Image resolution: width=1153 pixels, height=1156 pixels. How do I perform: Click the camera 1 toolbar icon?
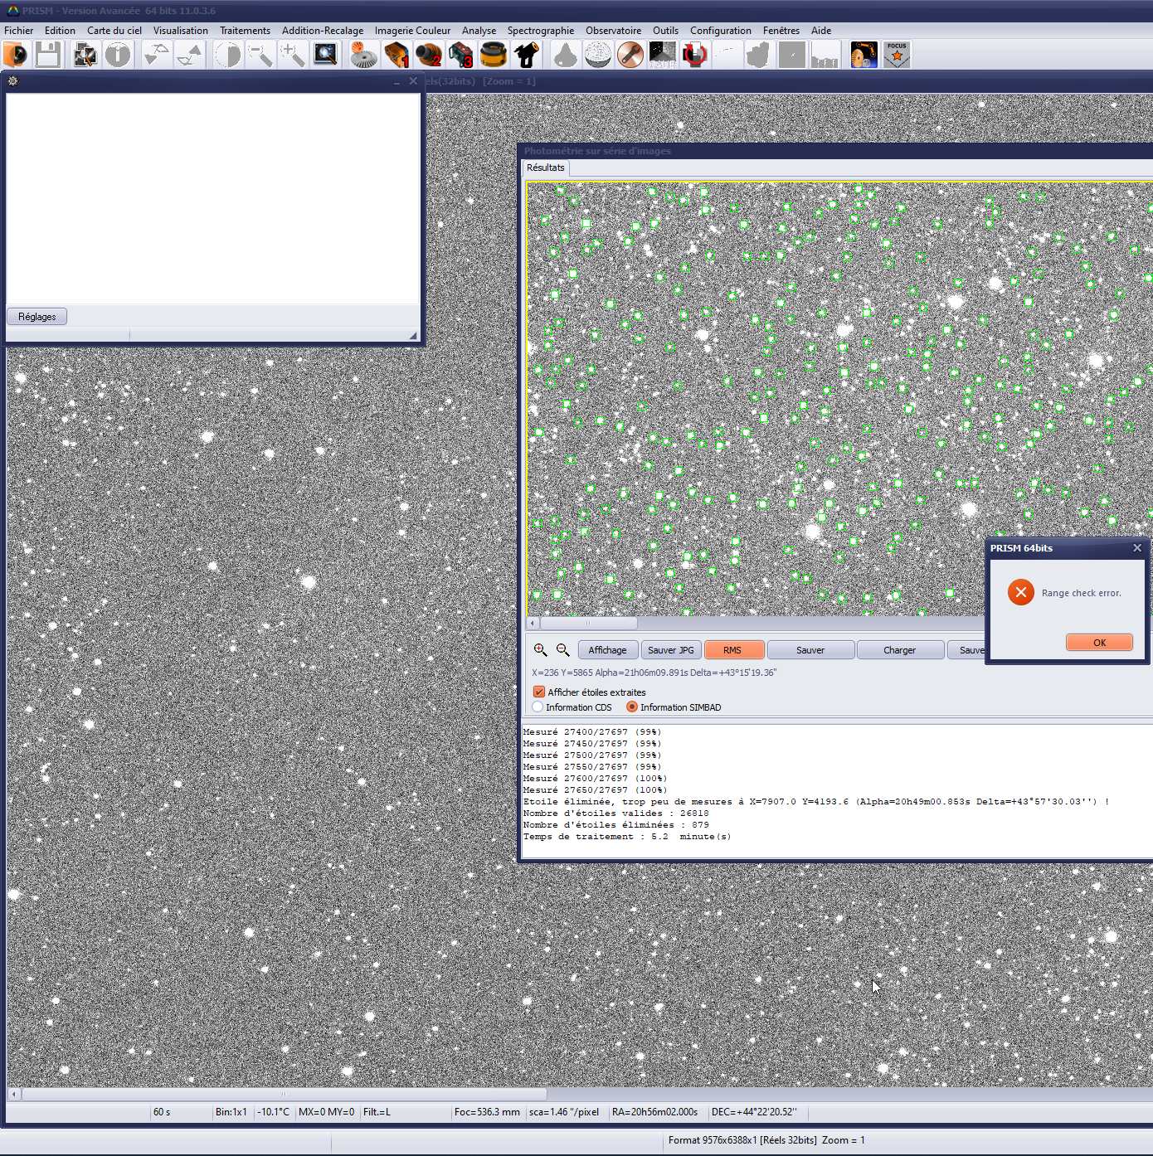tap(396, 56)
